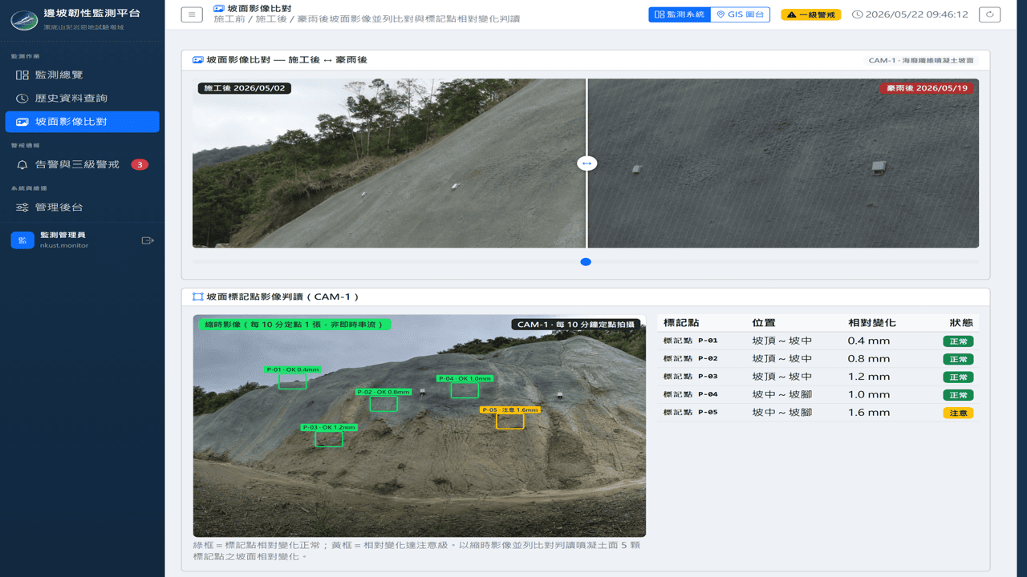Click the 施工後 2026/05/02 photo
1027x577 pixels.
[x=389, y=163]
